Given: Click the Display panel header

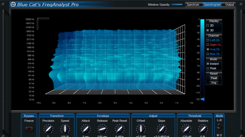Looking at the screenshot, I should pos(214,21).
